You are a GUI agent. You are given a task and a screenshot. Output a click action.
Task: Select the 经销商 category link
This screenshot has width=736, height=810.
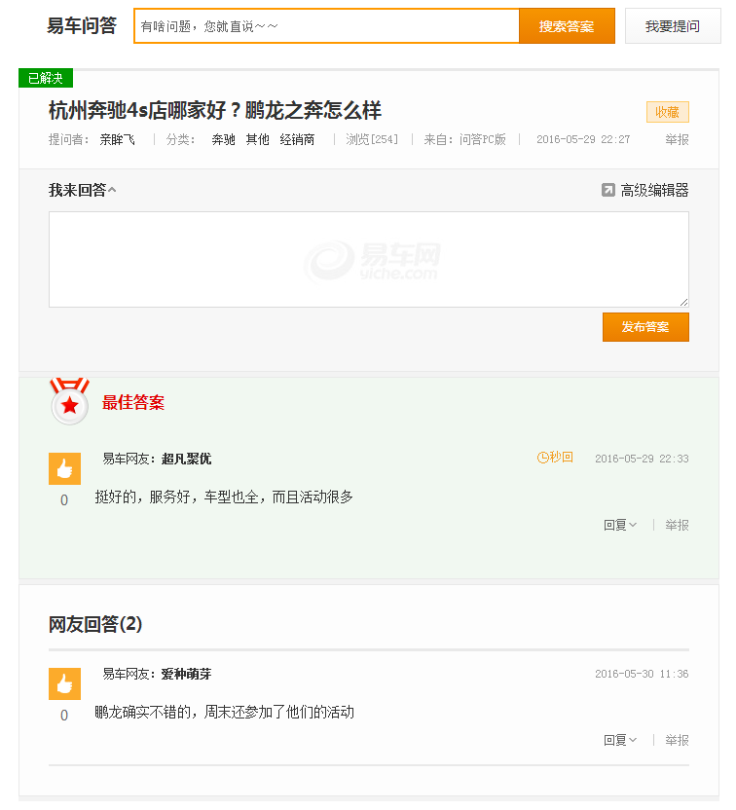(297, 139)
